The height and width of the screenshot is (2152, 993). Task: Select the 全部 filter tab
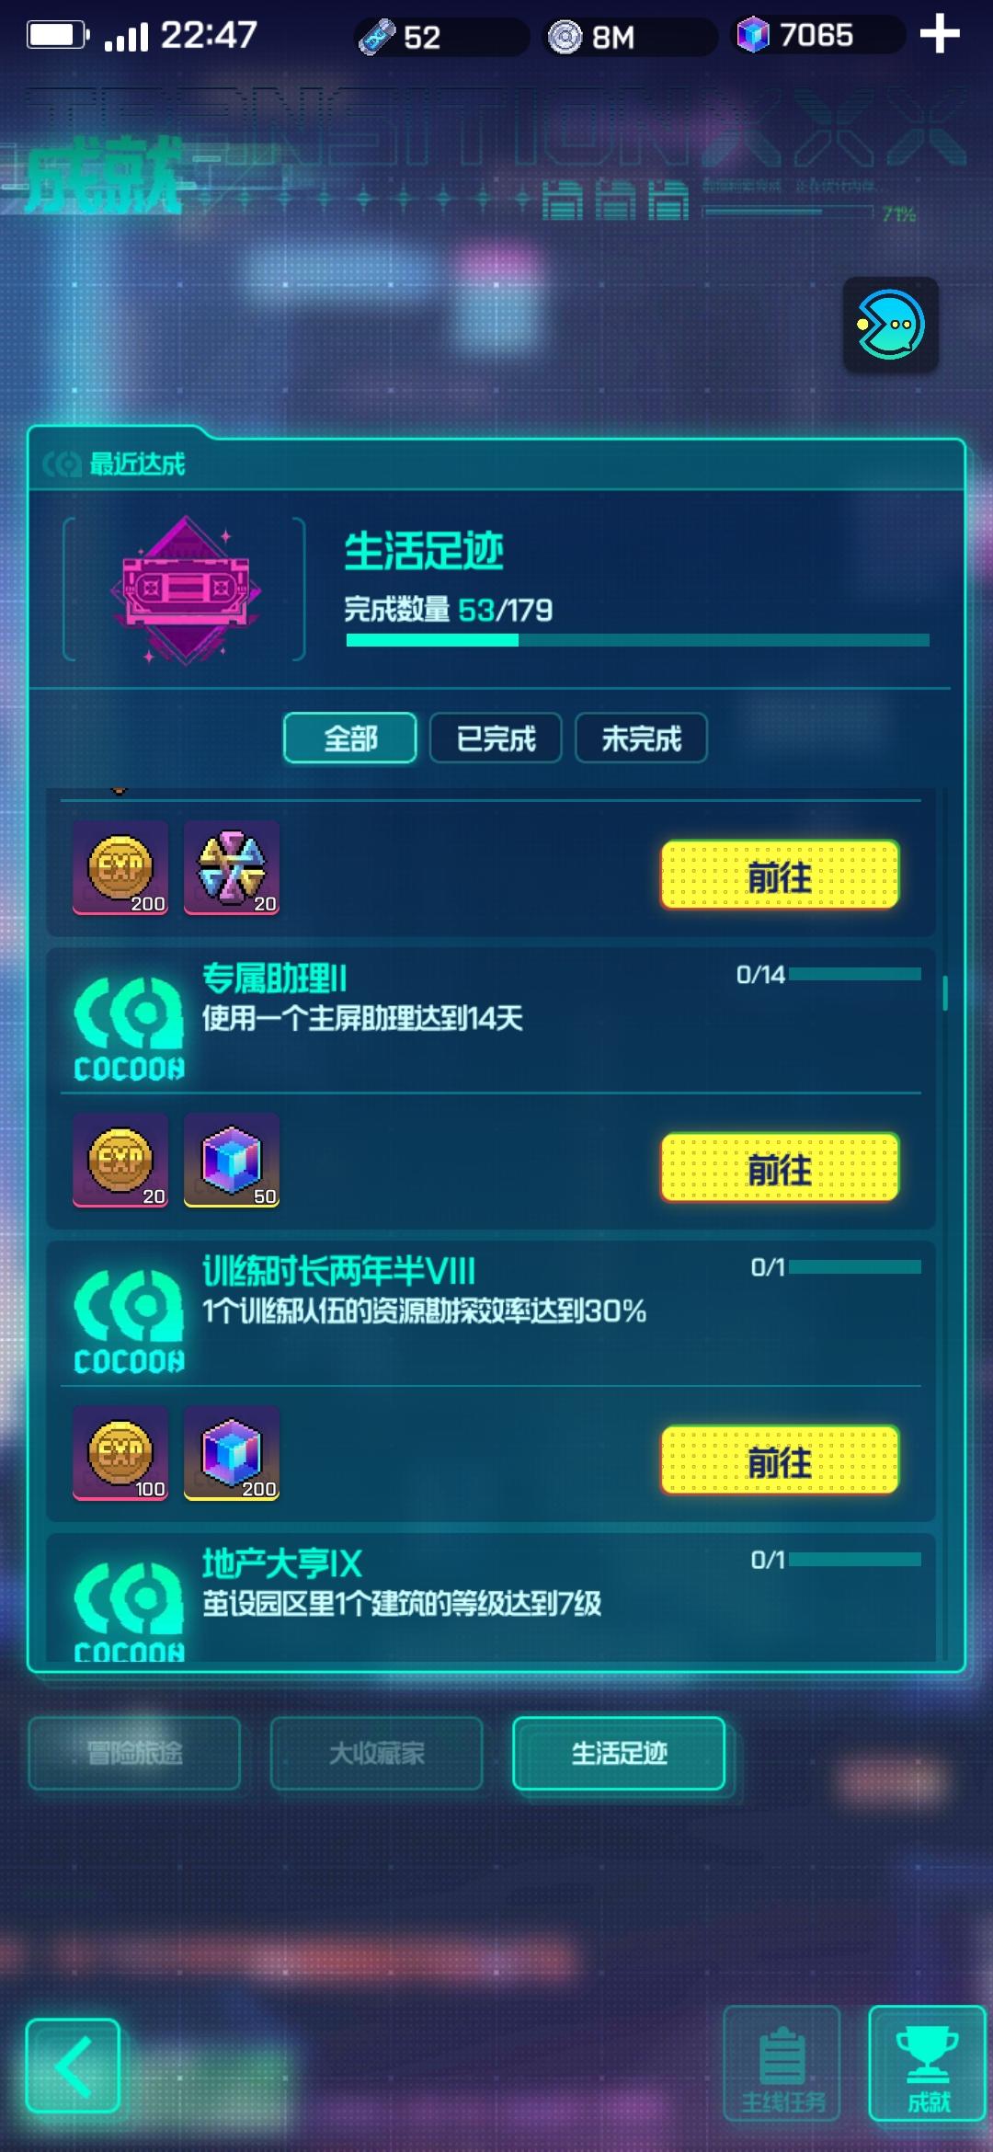(x=350, y=738)
